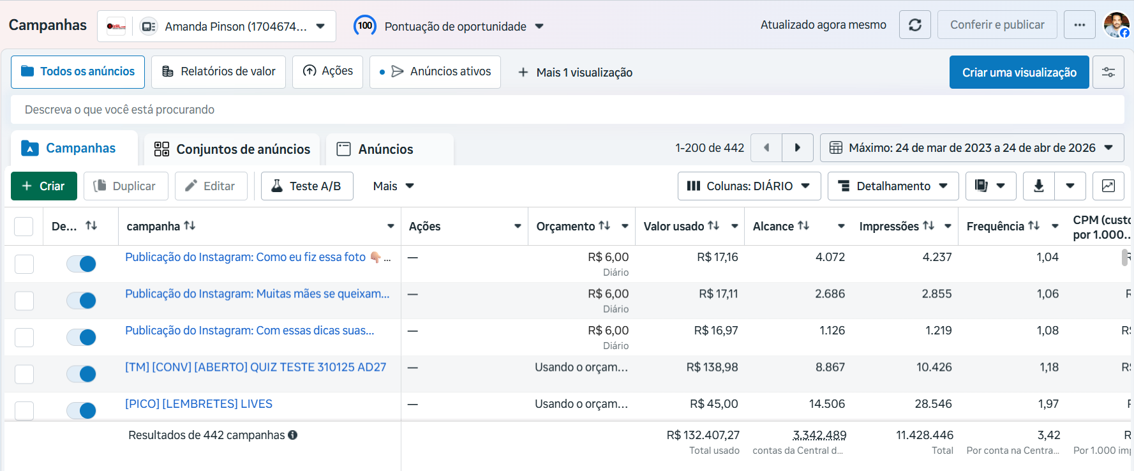
Task: Click the Editar button
Action: point(211,186)
